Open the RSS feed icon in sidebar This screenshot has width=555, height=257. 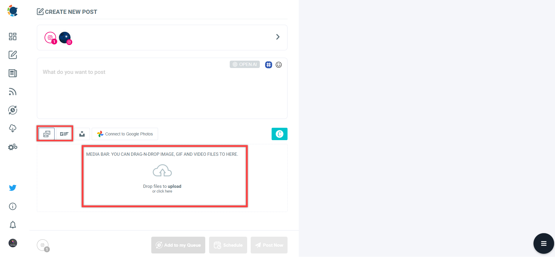pyautogui.click(x=13, y=92)
